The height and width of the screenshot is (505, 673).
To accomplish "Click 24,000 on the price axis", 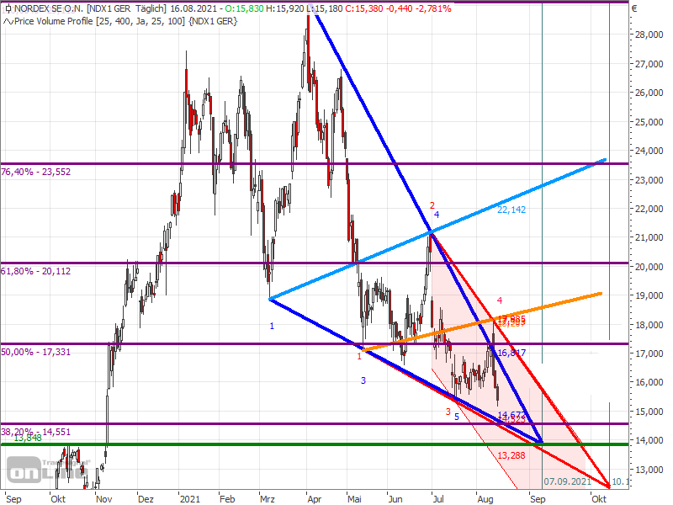I will [x=649, y=151].
